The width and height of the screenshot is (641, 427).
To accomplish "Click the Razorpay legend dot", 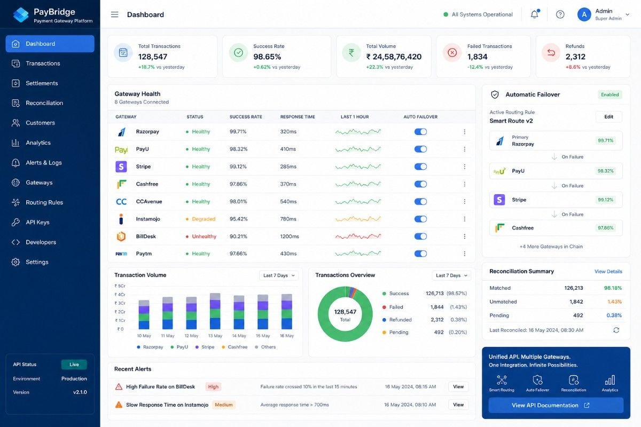I will tap(138, 347).
